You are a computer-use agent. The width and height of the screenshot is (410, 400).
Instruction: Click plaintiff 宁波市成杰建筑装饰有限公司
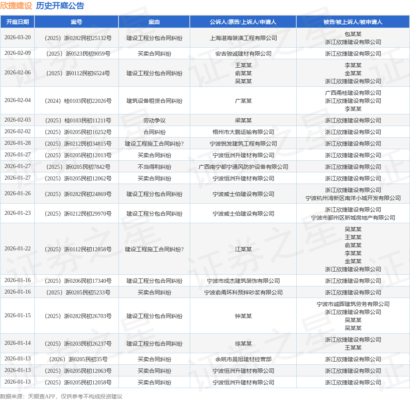(x=243, y=281)
